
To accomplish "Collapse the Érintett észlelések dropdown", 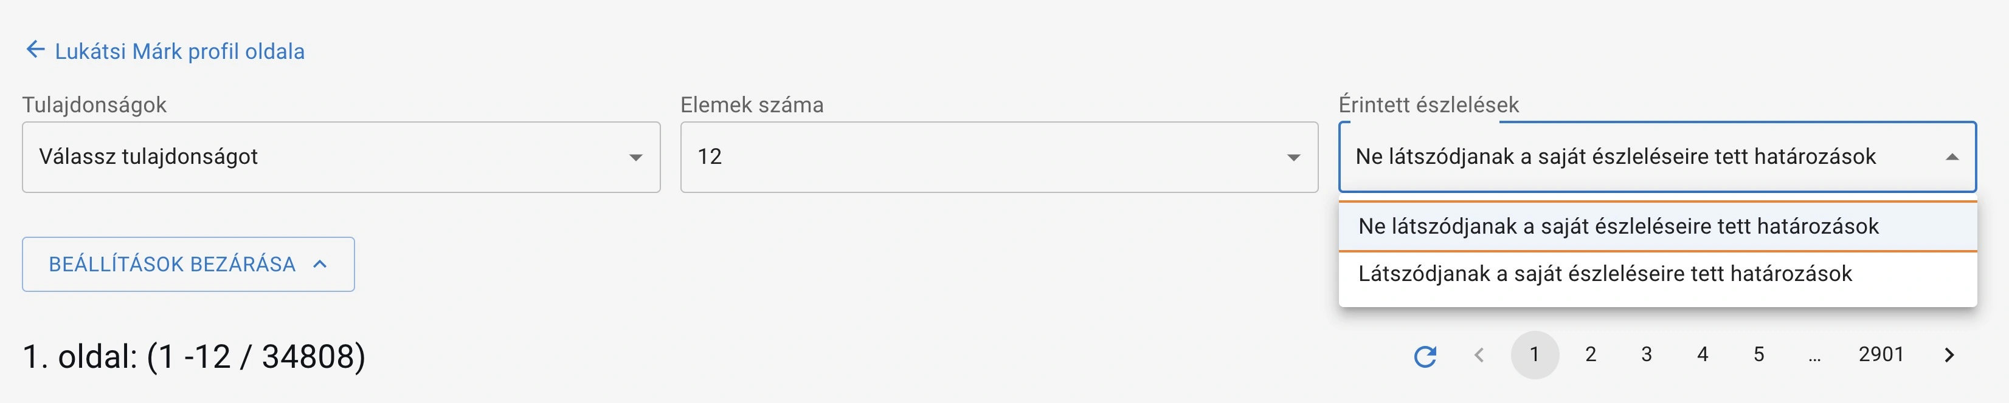I will (x=1637, y=157).
